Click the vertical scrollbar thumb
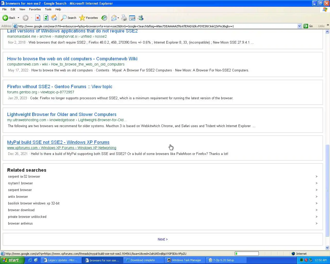 pos(327,190)
